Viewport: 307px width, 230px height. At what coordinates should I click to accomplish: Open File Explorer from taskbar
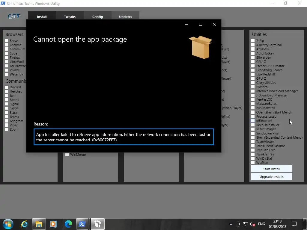pos(39,224)
